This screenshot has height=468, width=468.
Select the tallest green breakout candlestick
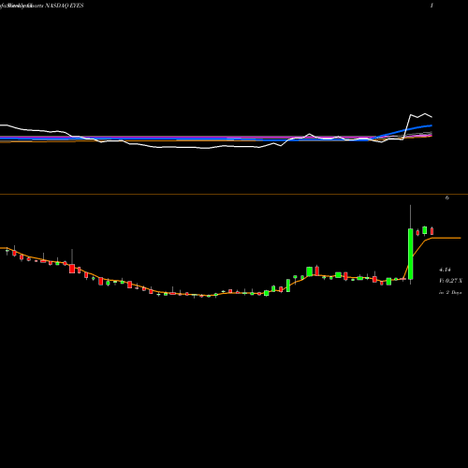tap(411, 254)
